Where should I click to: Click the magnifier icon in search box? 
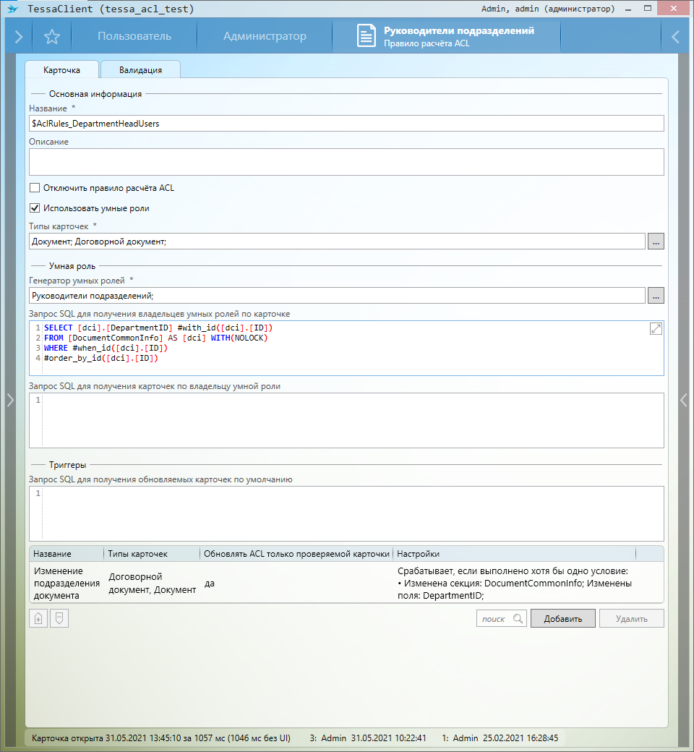517,619
